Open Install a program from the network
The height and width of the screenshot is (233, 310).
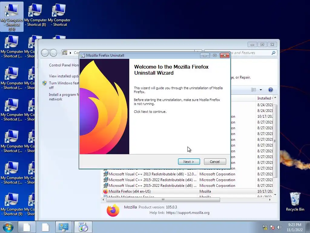click(x=64, y=97)
